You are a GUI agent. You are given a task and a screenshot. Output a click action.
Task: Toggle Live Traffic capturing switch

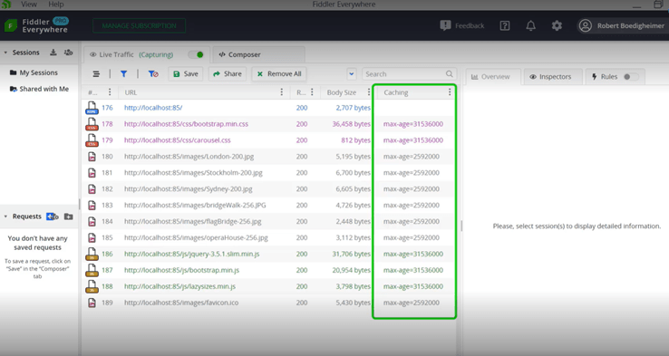click(x=197, y=54)
